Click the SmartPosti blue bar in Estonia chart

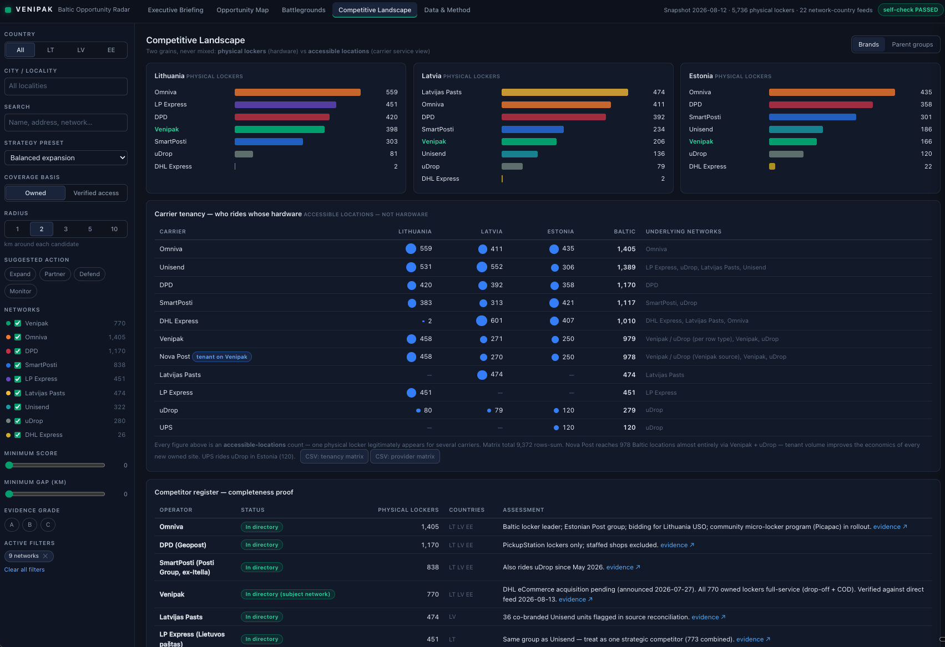812,117
